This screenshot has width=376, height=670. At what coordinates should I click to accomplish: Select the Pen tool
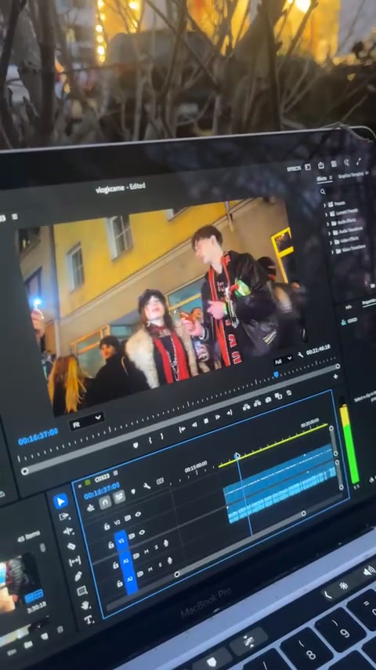[x=78, y=576]
